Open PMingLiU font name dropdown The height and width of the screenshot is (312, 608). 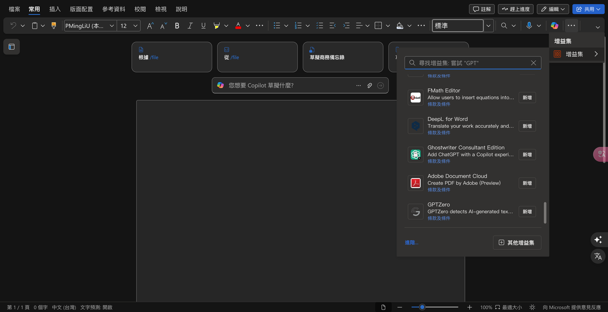112,26
